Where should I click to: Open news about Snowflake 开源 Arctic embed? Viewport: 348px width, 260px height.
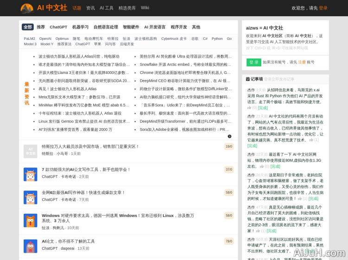coord(185,64)
